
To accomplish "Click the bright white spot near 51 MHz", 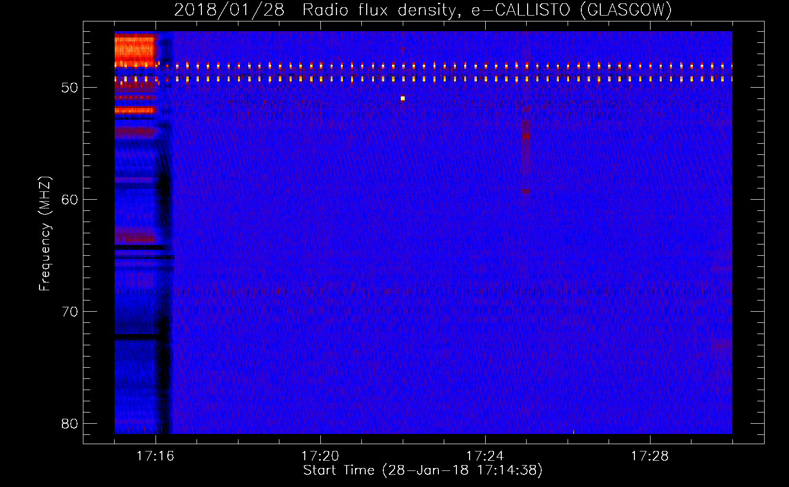I will (x=403, y=98).
